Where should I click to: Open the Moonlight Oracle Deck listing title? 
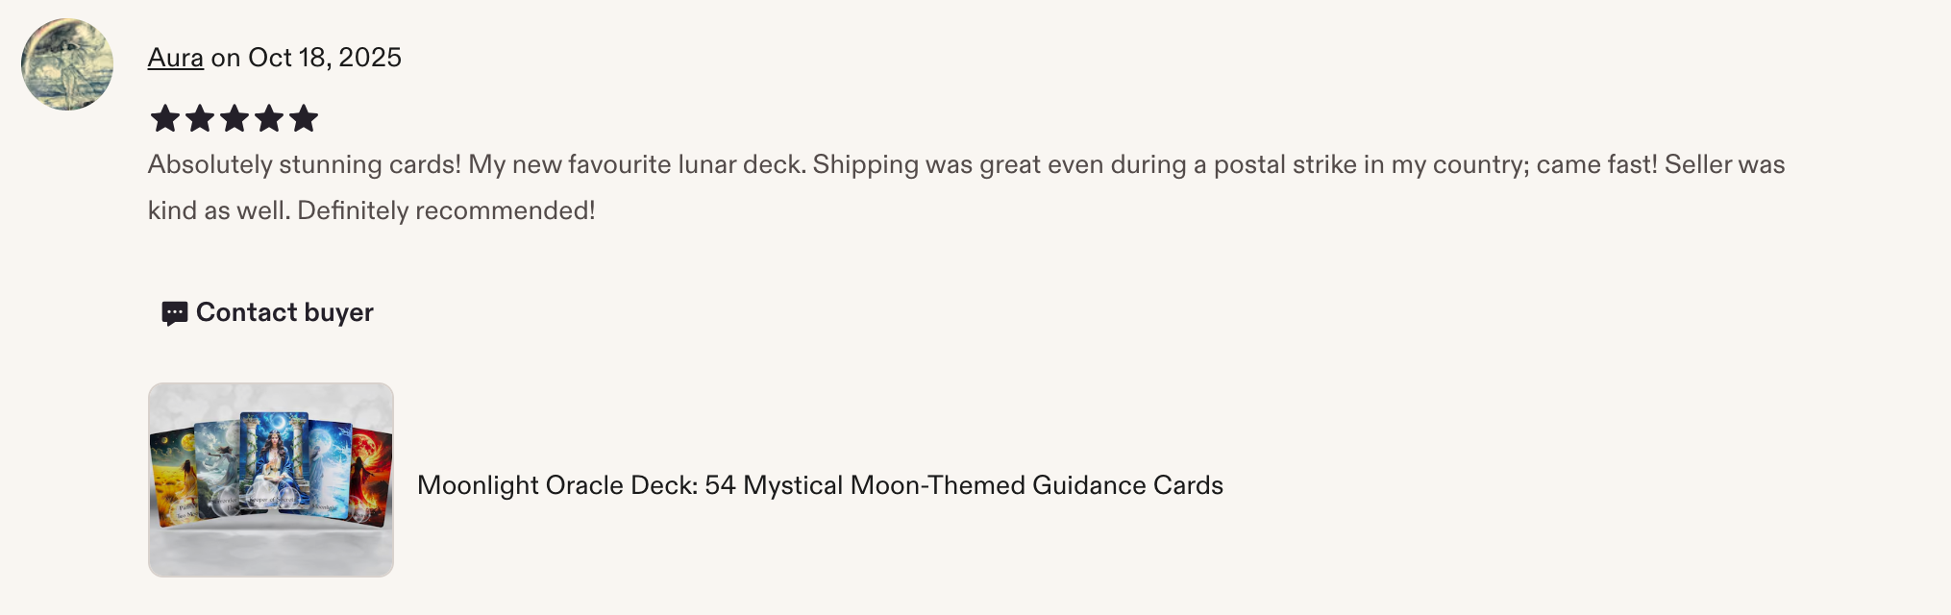(x=820, y=485)
